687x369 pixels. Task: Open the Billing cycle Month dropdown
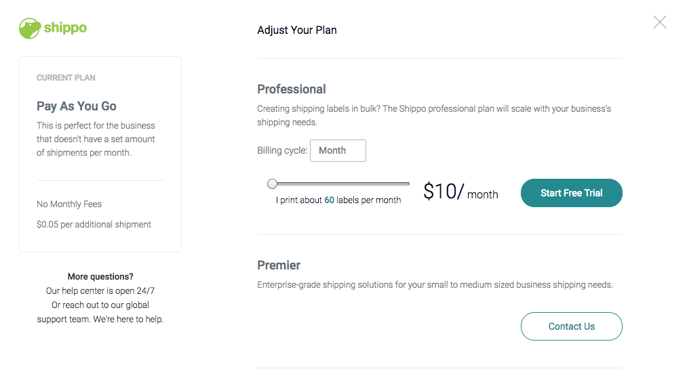tap(338, 150)
